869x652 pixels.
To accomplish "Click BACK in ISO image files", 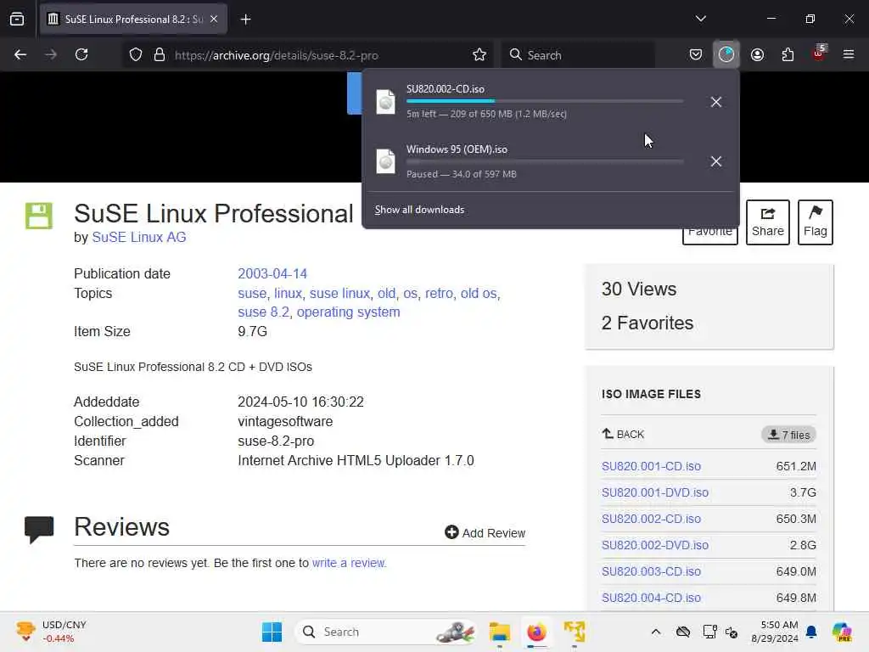I will 623,434.
